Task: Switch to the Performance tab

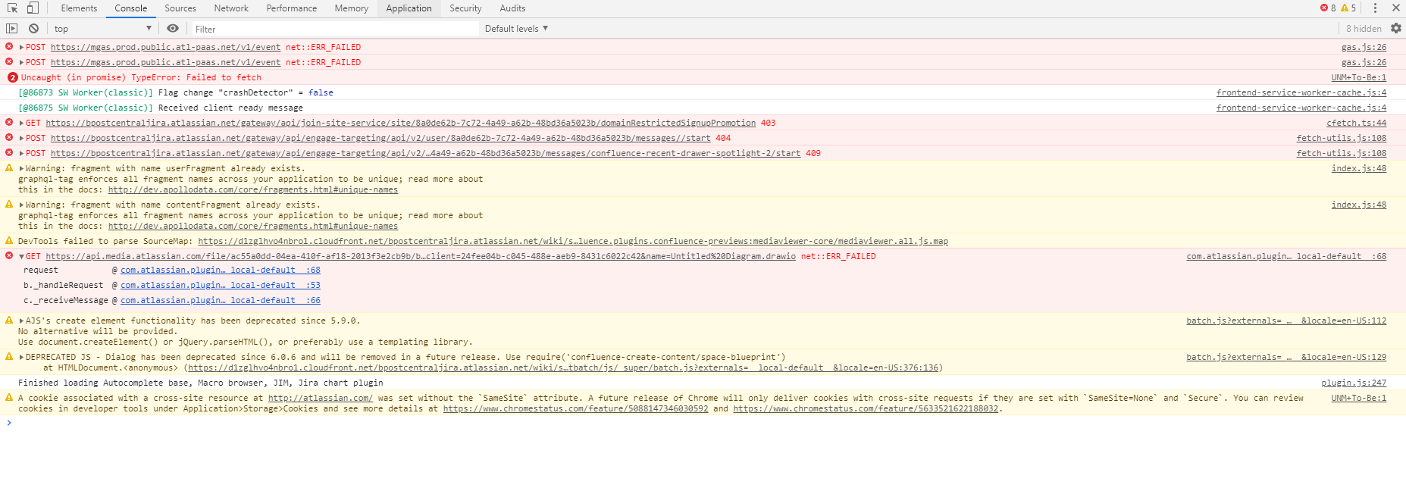Action: coord(292,8)
